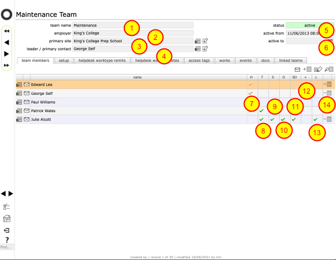Image resolution: width=336 pixels, height=260 pixels.
Task: Send an email to Julie Alcott
Action: point(27,119)
